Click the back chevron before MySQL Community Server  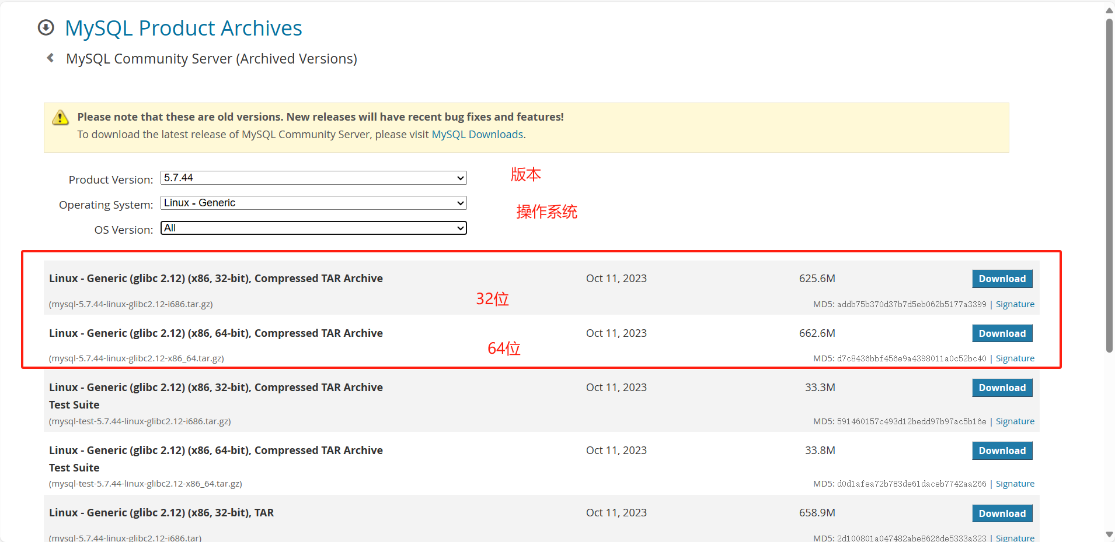50,58
